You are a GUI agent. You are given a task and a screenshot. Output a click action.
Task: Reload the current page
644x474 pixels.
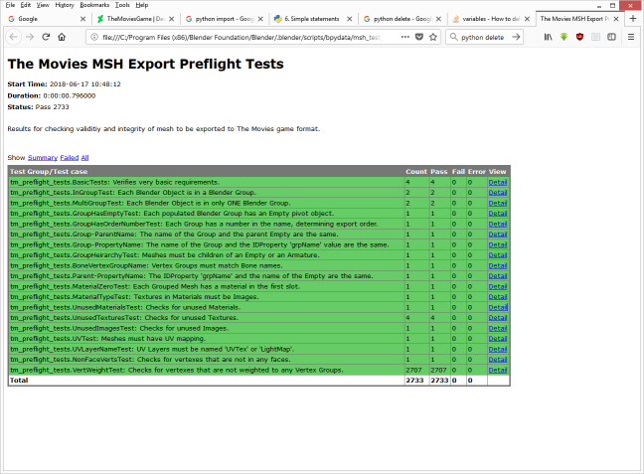point(46,37)
